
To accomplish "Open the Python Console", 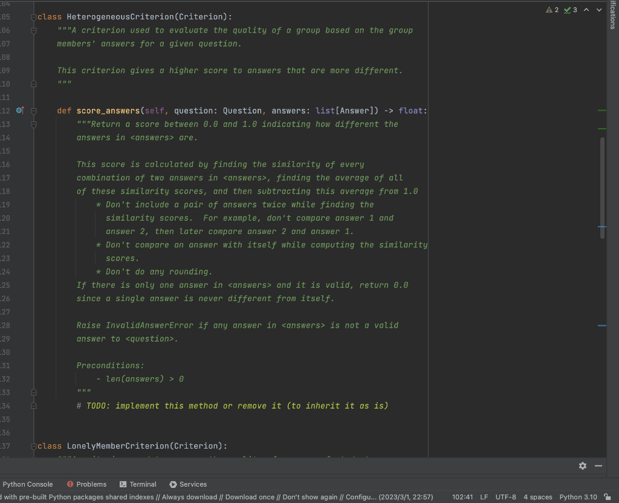I will tap(28, 484).
